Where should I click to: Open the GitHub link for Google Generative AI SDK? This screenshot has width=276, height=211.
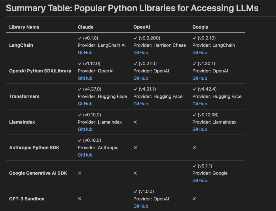point(200,180)
